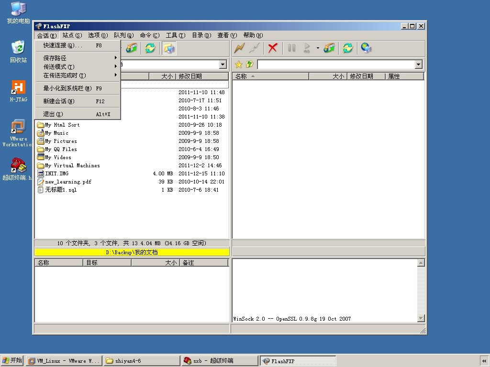
Task: Click the 开始 Start button
Action: (x=12, y=360)
